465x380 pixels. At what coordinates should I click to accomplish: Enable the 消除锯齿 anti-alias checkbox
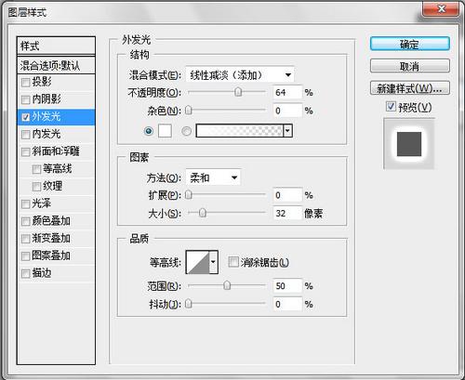point(233,262)
